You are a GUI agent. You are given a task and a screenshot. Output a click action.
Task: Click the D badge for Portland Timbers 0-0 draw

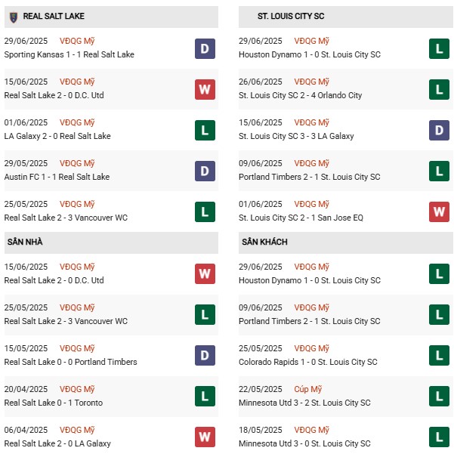(205, 356)
